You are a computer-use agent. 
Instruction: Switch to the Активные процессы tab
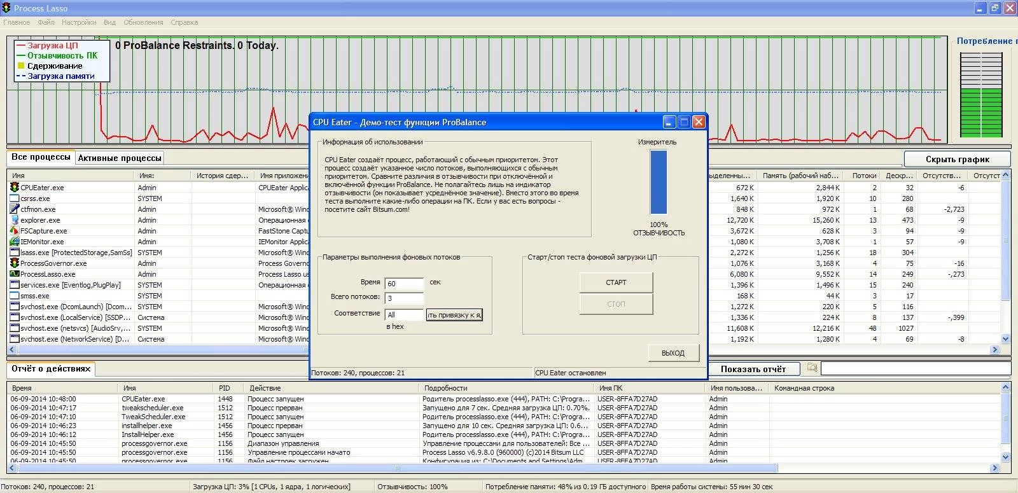[120, 158]
